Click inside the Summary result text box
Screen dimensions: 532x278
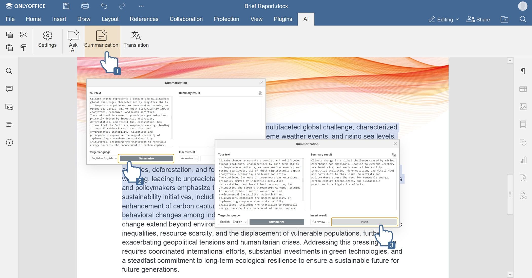click(x=353, y=184)
